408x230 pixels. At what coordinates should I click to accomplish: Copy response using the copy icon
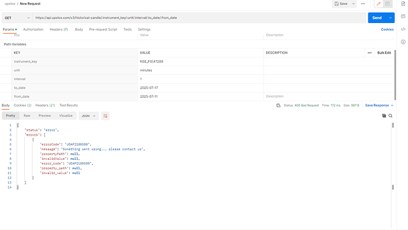[x=384, y=116]
